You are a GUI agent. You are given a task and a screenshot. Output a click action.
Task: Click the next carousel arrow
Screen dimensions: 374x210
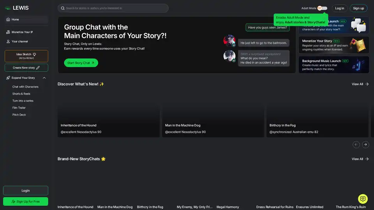pos(365,144)
